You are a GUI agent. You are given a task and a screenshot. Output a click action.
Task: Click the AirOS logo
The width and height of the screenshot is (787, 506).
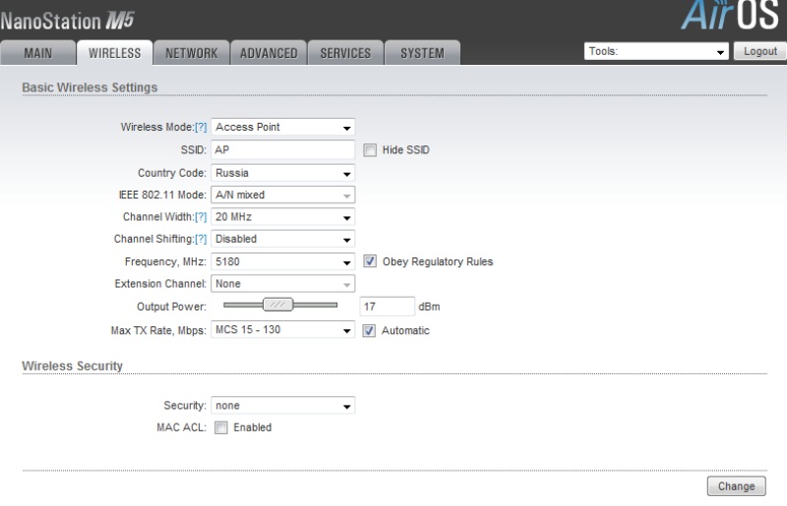click(x=730, y=15)
